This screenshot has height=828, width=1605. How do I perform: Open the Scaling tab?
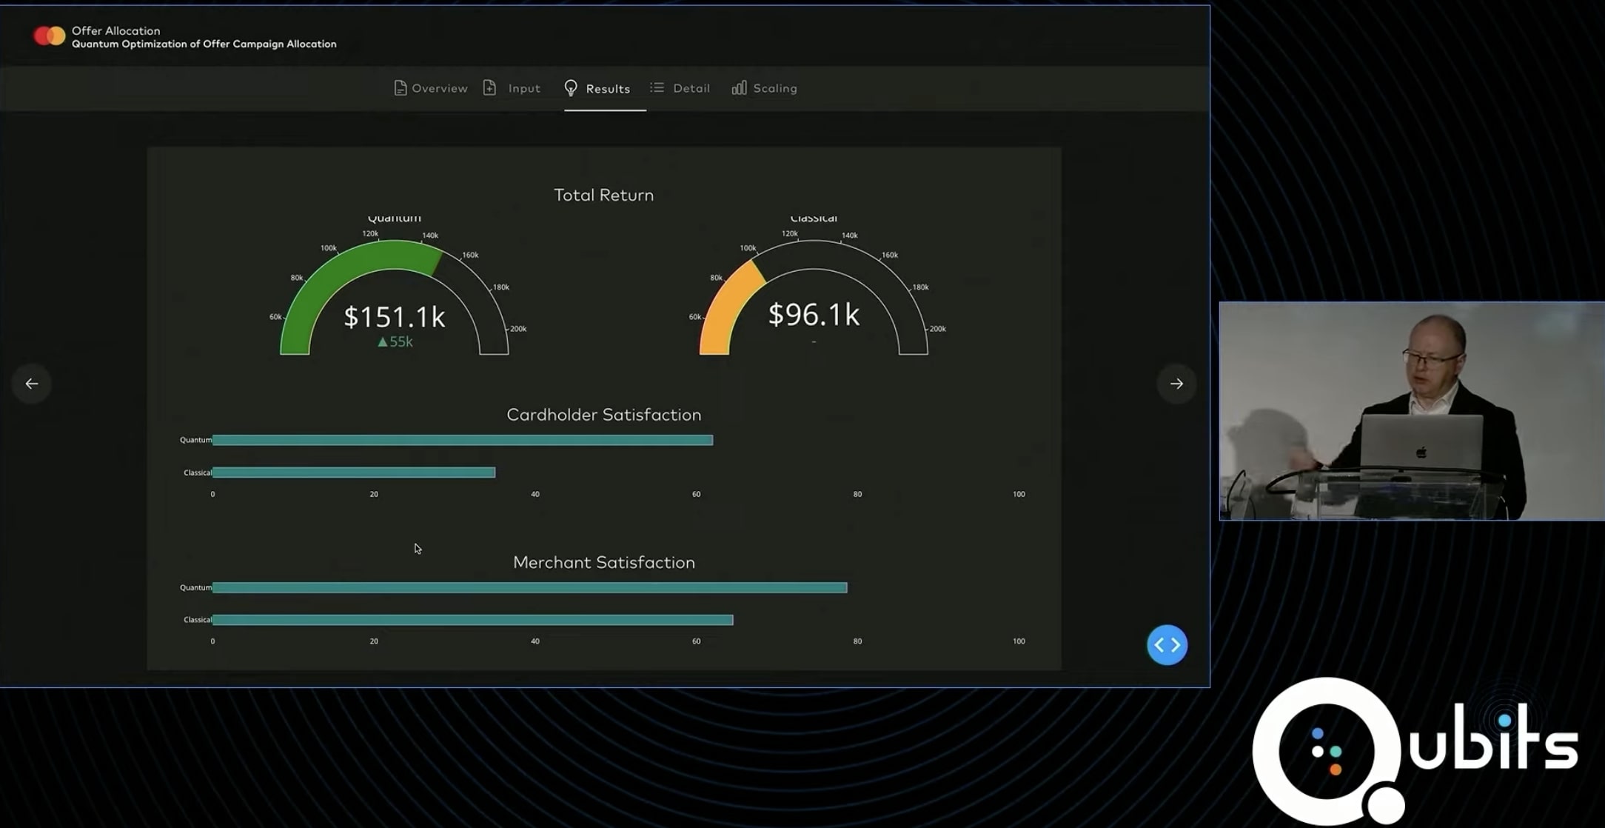[x=774, y=88]
